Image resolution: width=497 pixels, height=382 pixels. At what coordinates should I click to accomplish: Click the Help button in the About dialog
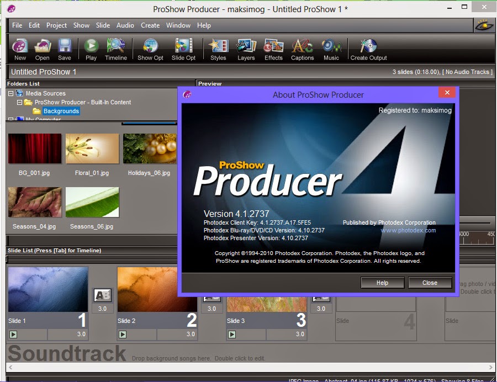[x=382, y=283]
